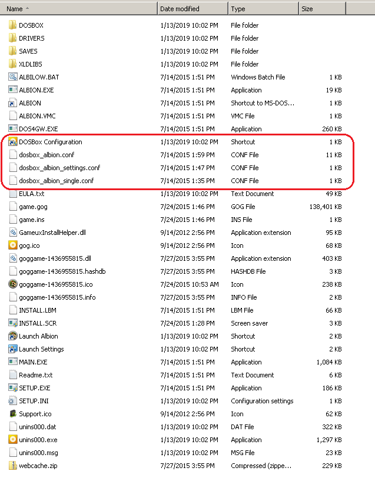Screen dimensions: 375x481
Task: Click the Compressed (zippe... type text
Action: click(261, 466)
